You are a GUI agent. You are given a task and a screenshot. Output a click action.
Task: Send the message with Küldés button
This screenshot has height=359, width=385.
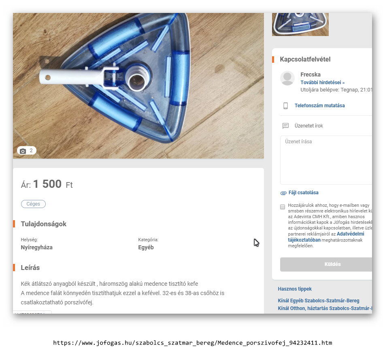tap(326, 264)
